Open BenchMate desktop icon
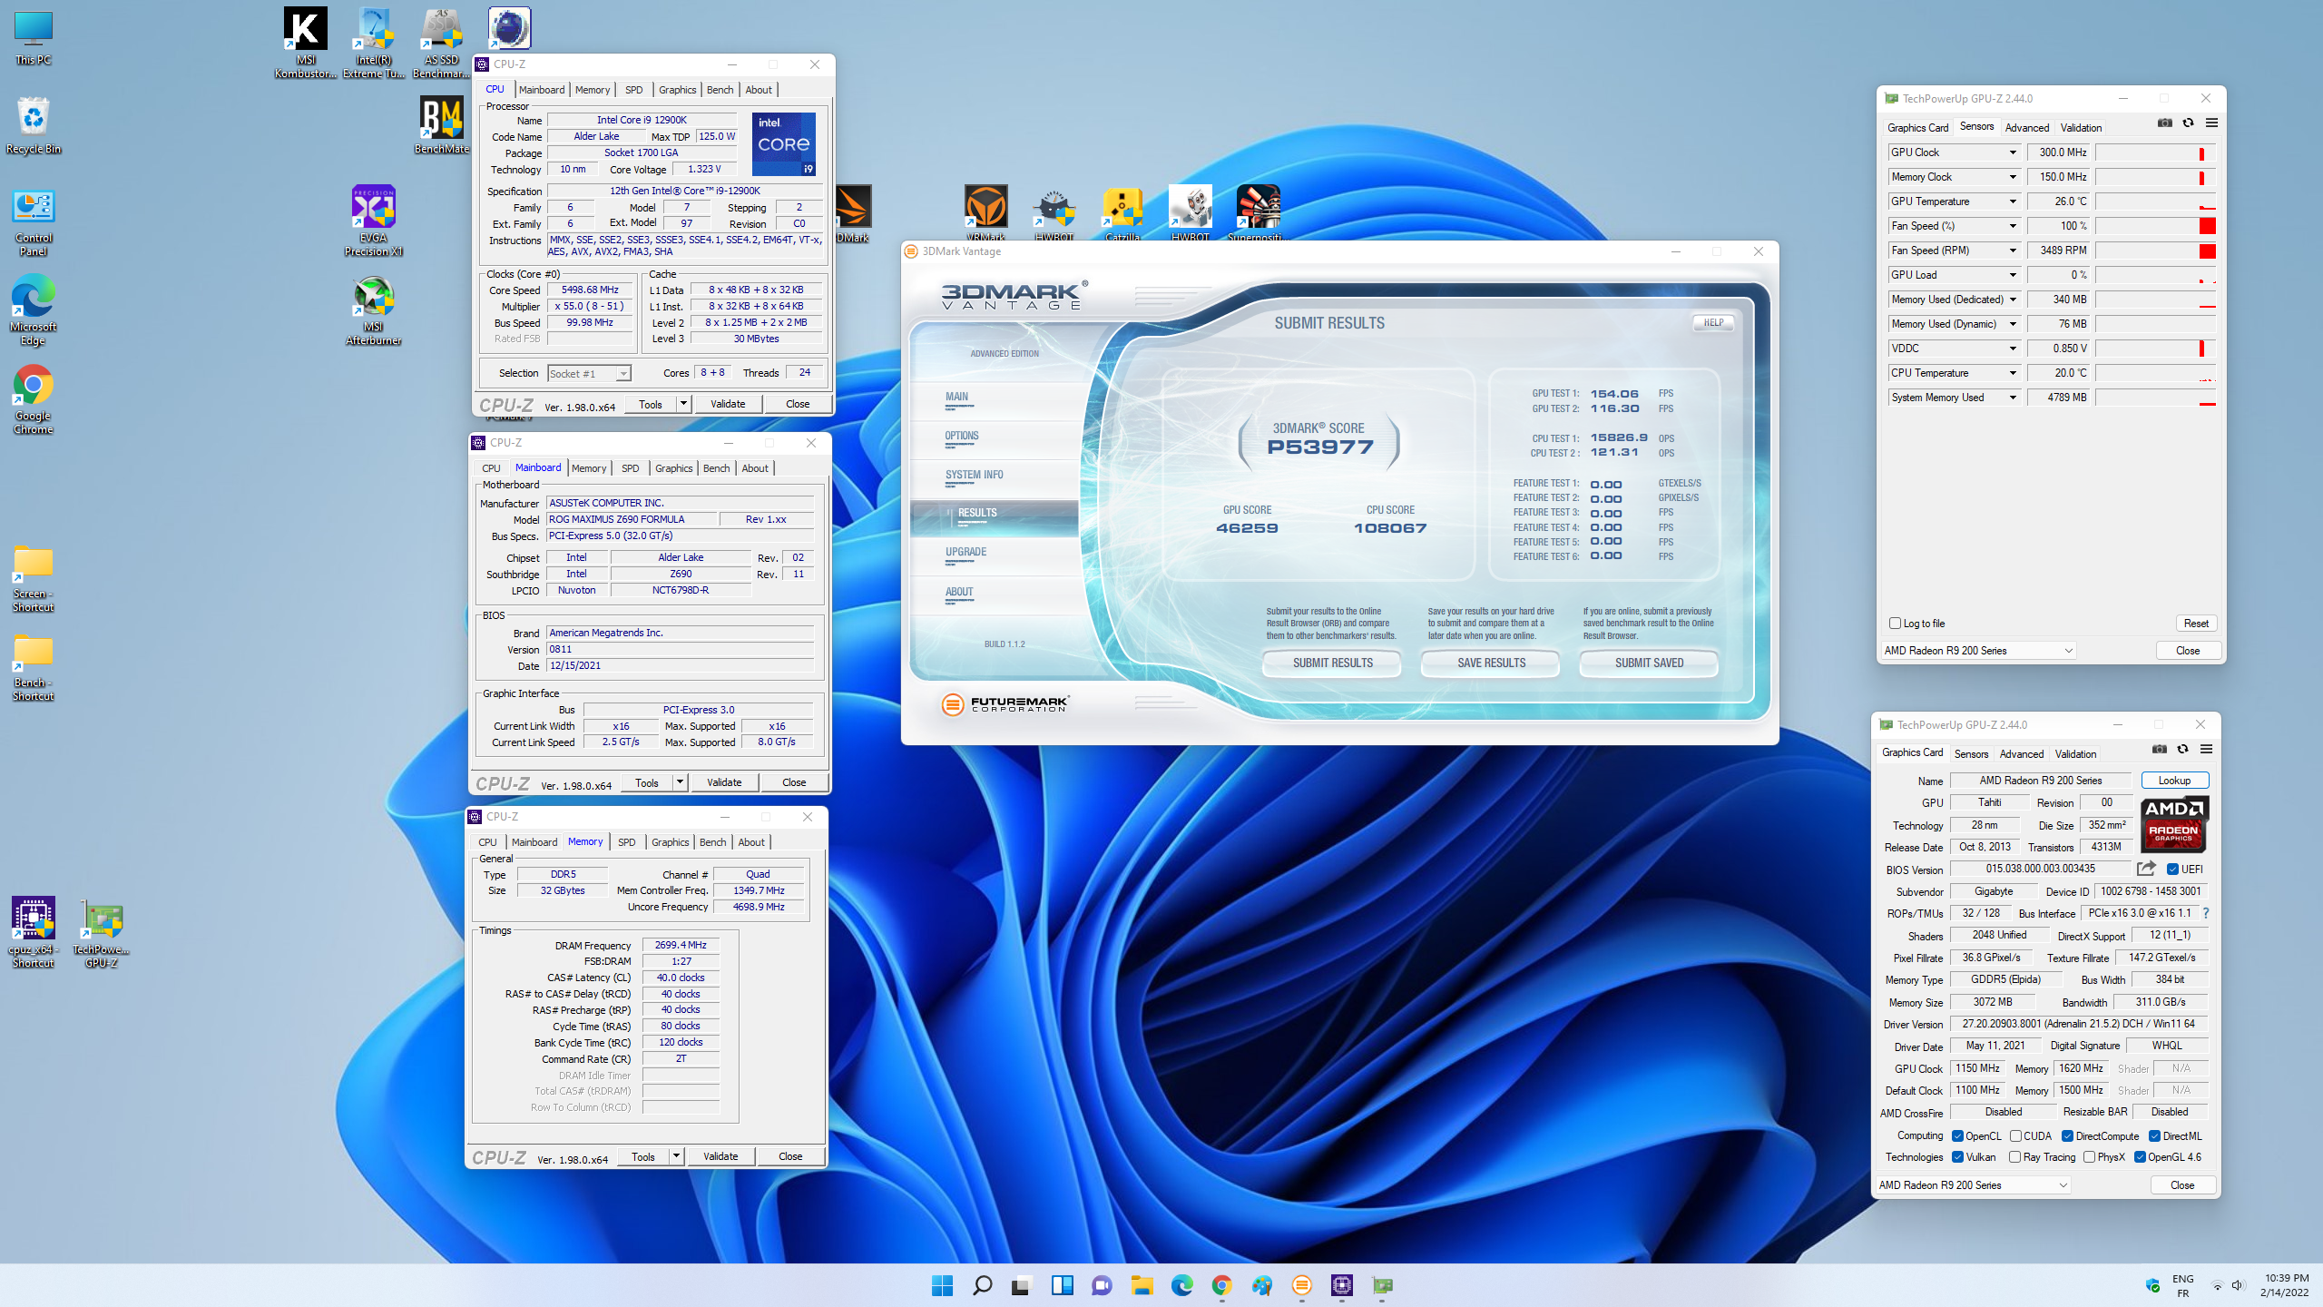 pos(442,125)
